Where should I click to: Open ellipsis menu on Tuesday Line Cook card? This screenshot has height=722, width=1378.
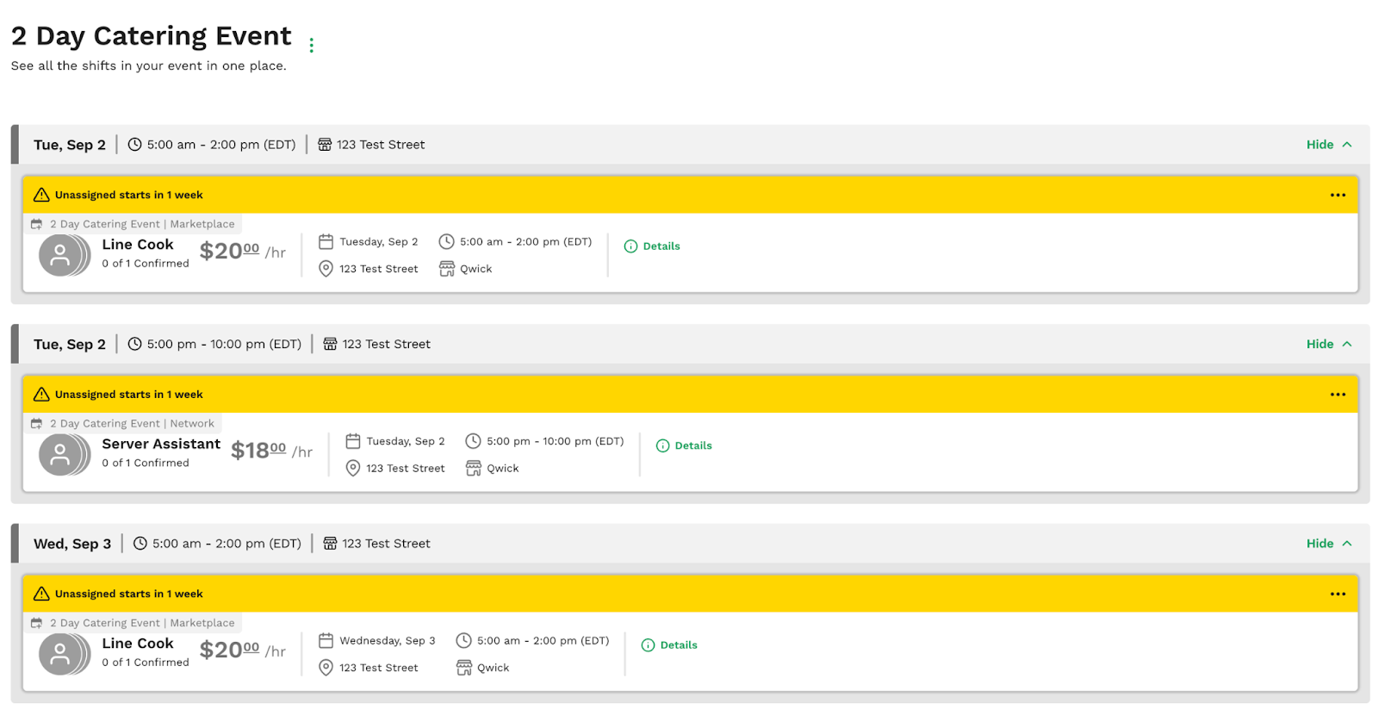[x=1338, y=195]
